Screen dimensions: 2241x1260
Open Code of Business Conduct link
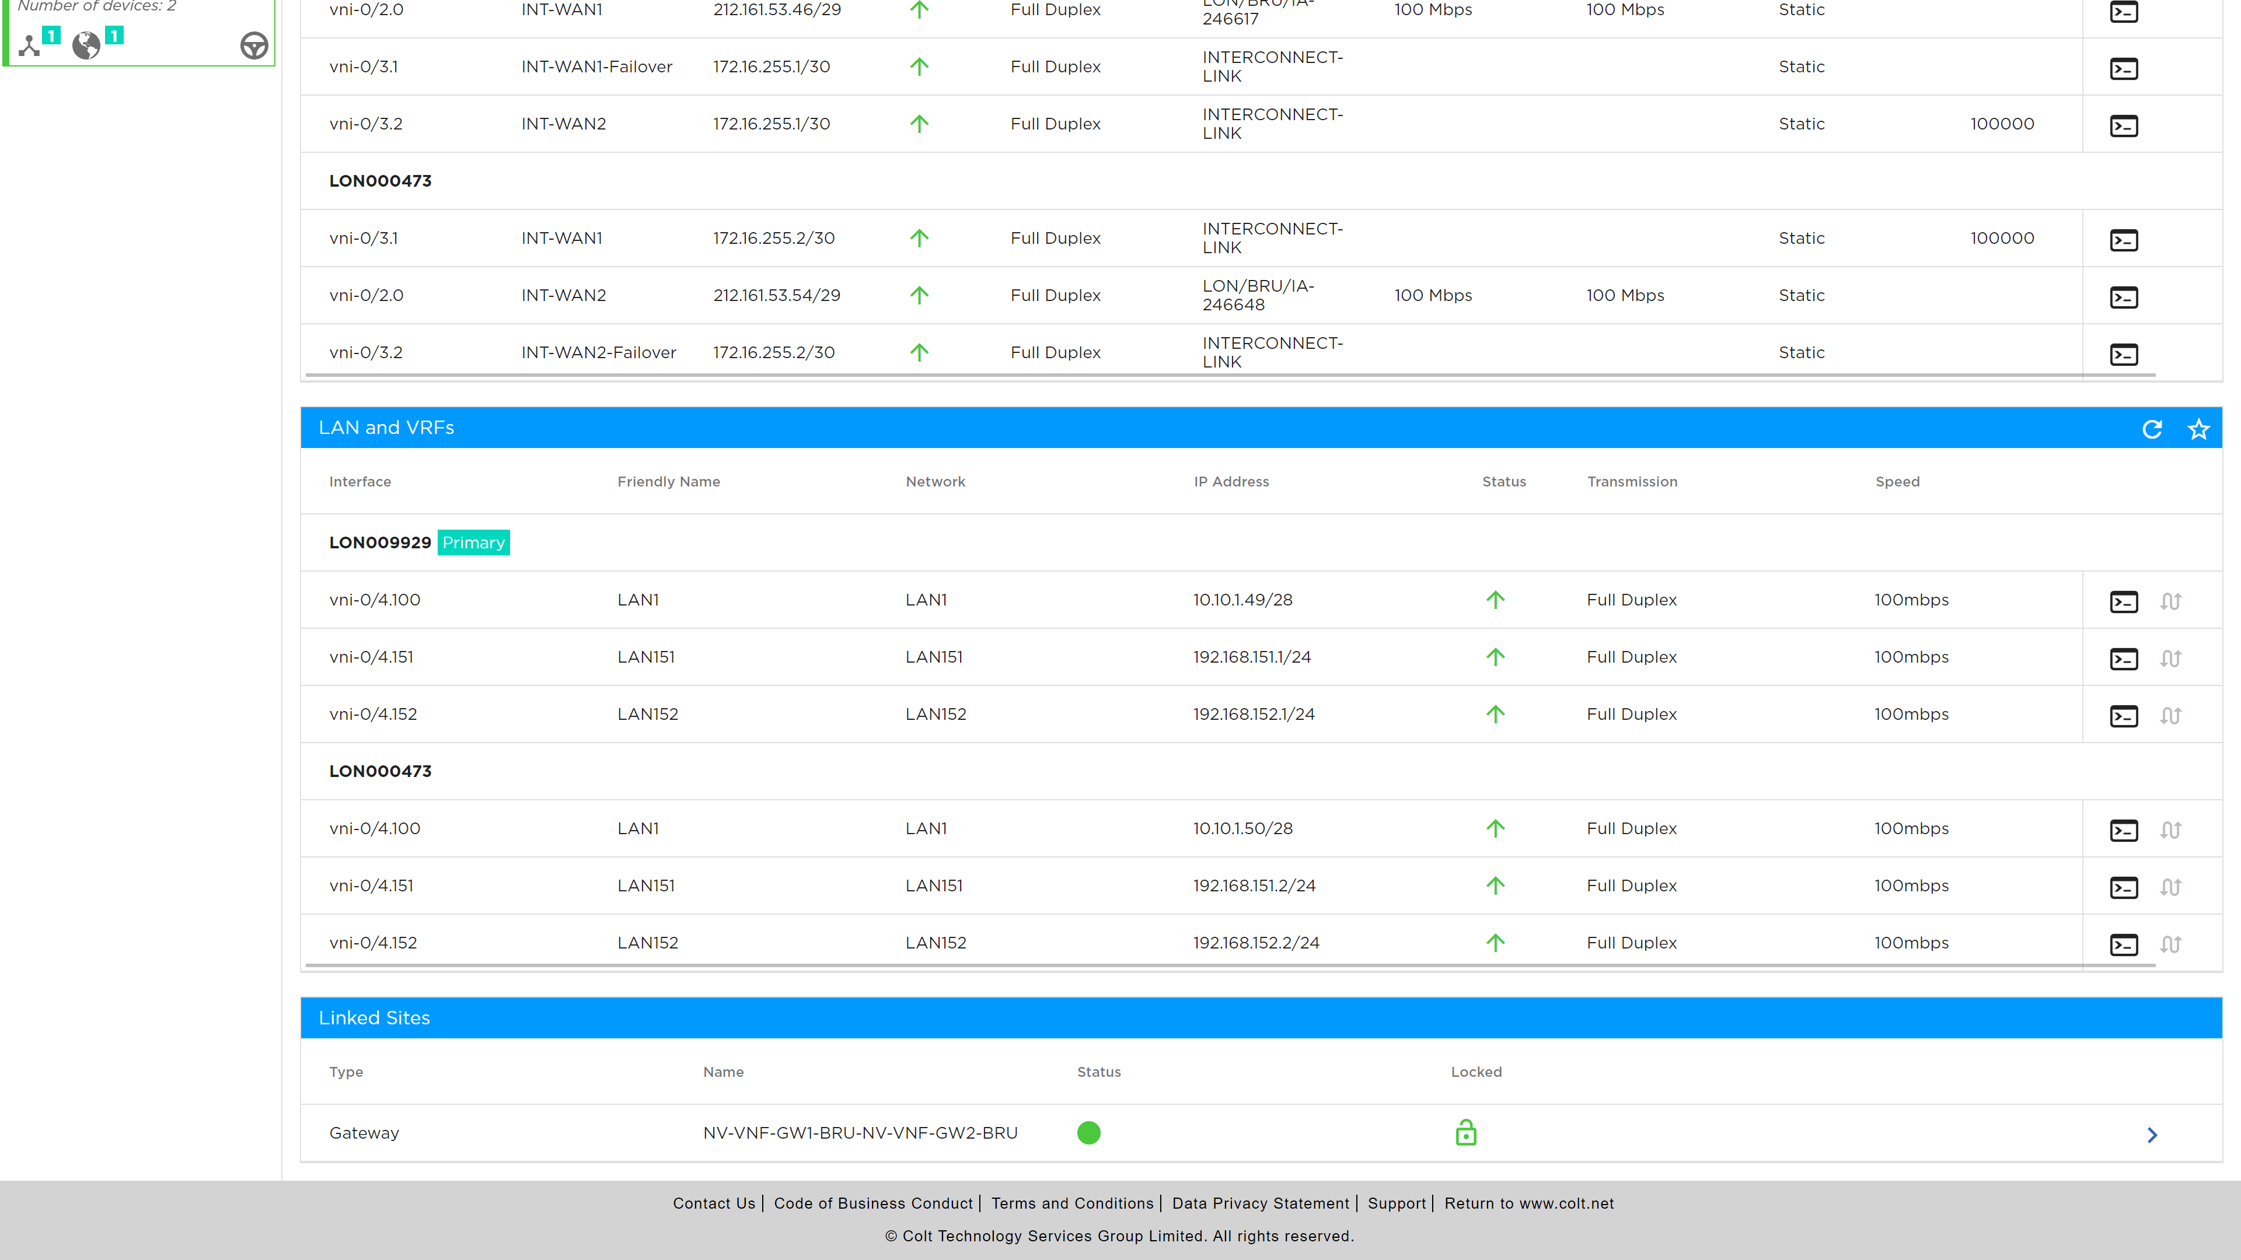(x=874, y=1203)
